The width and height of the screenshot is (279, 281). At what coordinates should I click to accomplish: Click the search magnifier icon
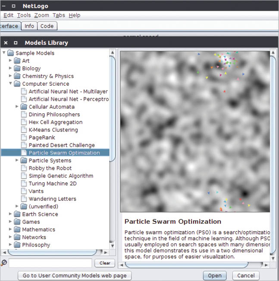click(x=4, y=263)
